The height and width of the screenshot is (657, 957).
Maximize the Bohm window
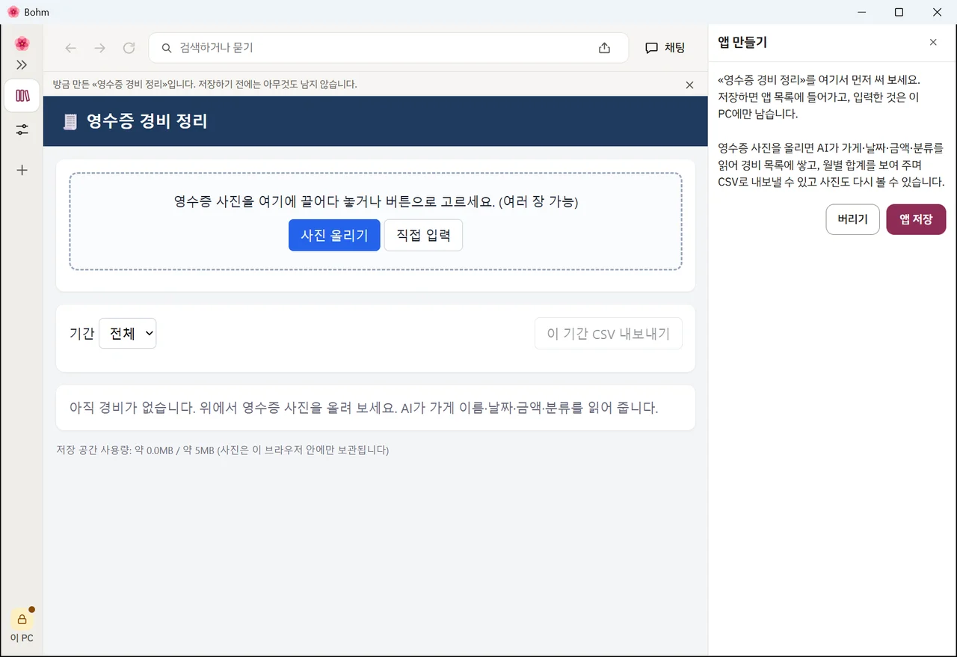point(899,12)
